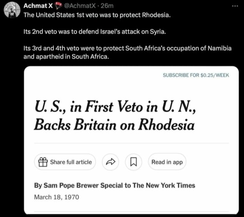Click 'Backs Britain on Rhodesia' headline line
This screenshot has height=217, width=244.
point(114,125)
